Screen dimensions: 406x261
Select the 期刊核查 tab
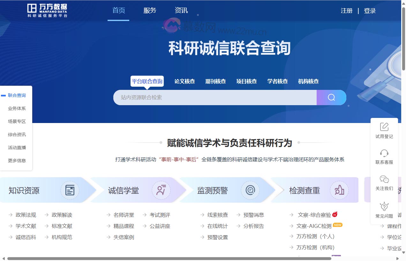pos(216,81)
